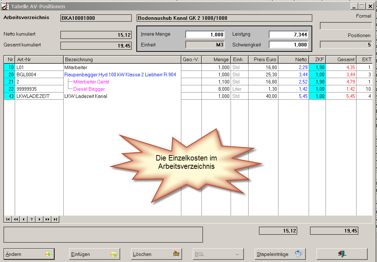Focus the Schwierigkeit input field
Image resolution: width=377 pixels, height=262 pixels.
(289, 45)
